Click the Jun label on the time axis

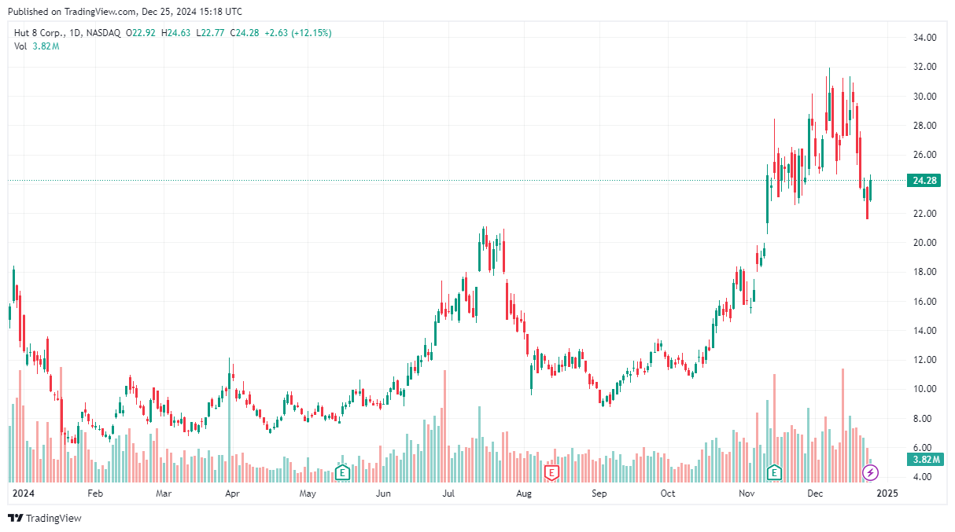pyautogui.click(x=383, y=494)
